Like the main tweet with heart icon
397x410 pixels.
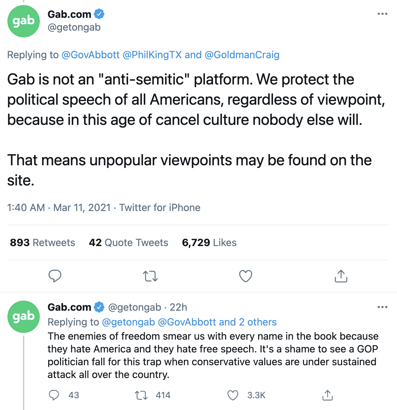click(x=246, y=276)
